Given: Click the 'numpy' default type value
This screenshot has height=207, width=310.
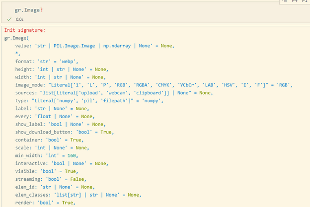Looking at the screenshot, I should 151,101.
